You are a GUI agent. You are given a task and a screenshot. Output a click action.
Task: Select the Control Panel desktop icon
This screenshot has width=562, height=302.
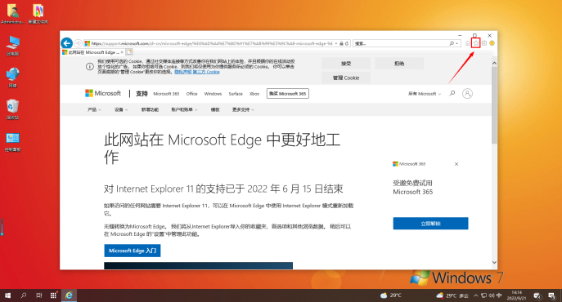pyautogui.click(x=12, y=142)
